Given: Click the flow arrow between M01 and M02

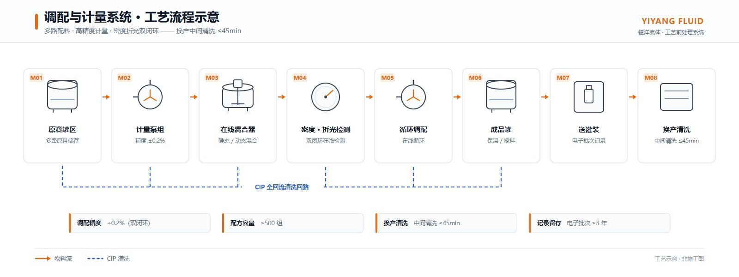Looking at the screenshot, I should click(106, 97).
